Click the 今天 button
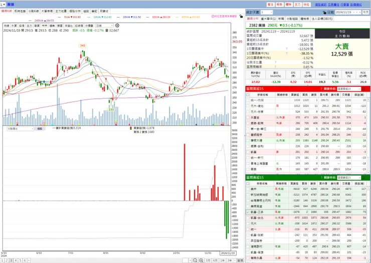 [x=366, y=13]
